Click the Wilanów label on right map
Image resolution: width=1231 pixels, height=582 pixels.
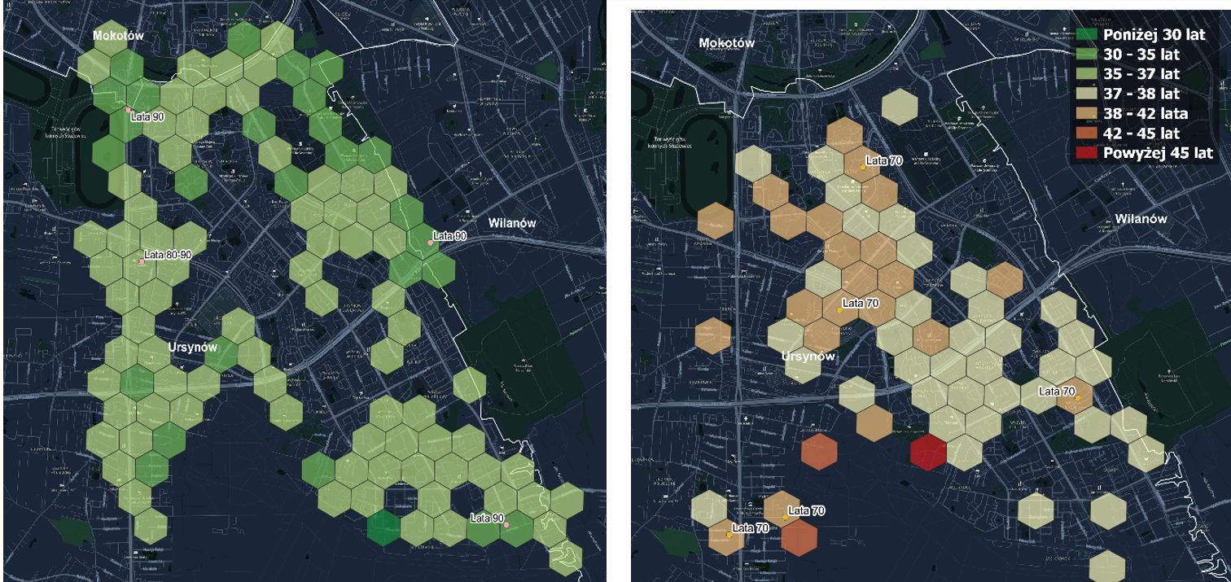tap(1141, 219)
